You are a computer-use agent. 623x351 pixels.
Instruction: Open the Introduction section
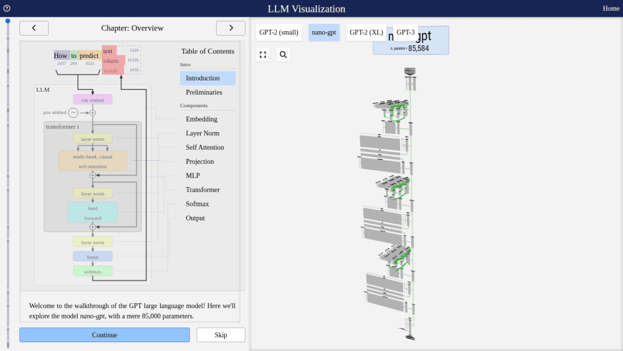(x=208, y=78)
